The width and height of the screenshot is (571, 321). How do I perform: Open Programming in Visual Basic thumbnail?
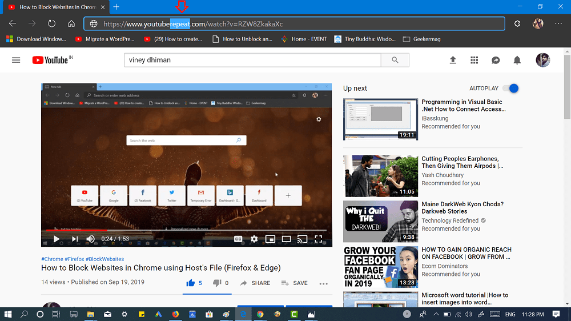(x=380, y=119)
